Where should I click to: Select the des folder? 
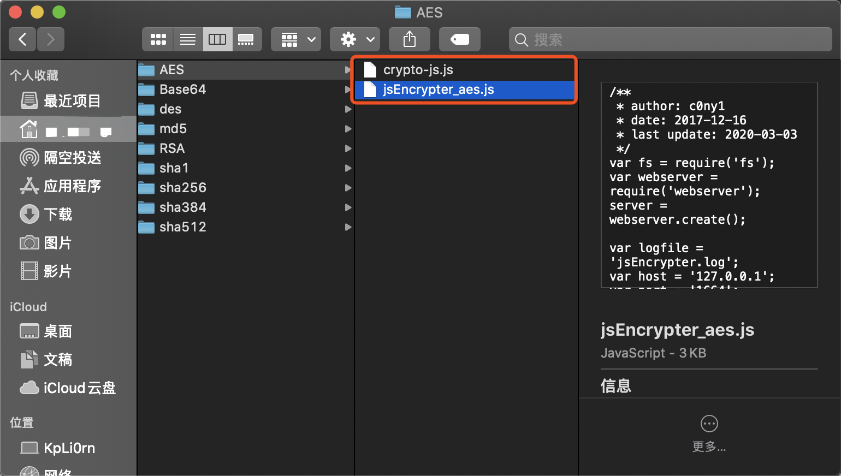coord(245,109)
